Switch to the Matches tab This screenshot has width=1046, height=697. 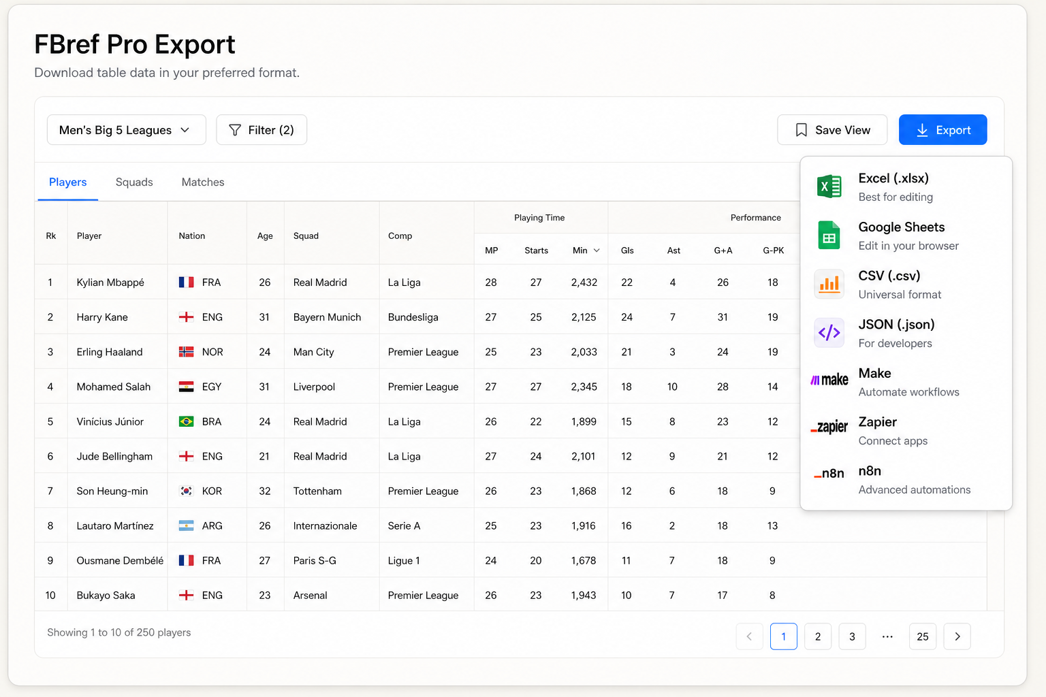click(x=203, y=182)
